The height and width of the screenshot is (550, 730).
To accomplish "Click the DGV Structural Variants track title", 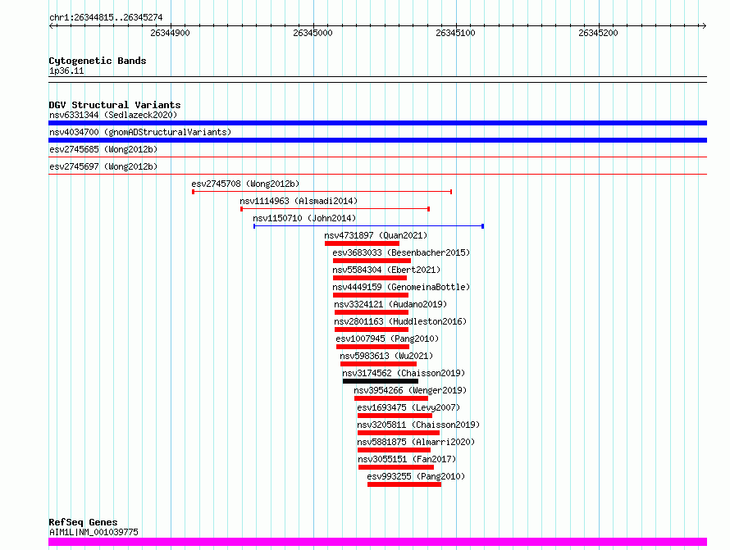I will (115, 105).
